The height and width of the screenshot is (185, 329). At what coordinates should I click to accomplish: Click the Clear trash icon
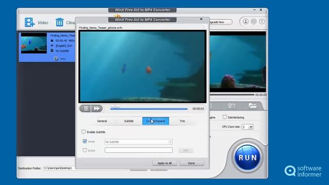pyautogui.click(x=60, y=22)
